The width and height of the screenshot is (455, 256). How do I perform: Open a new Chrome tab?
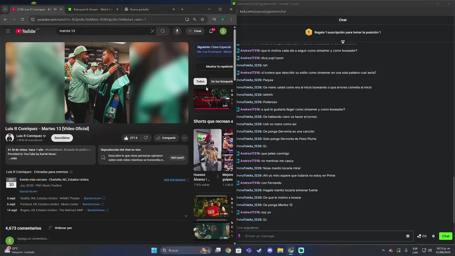[x=182, y=9]
